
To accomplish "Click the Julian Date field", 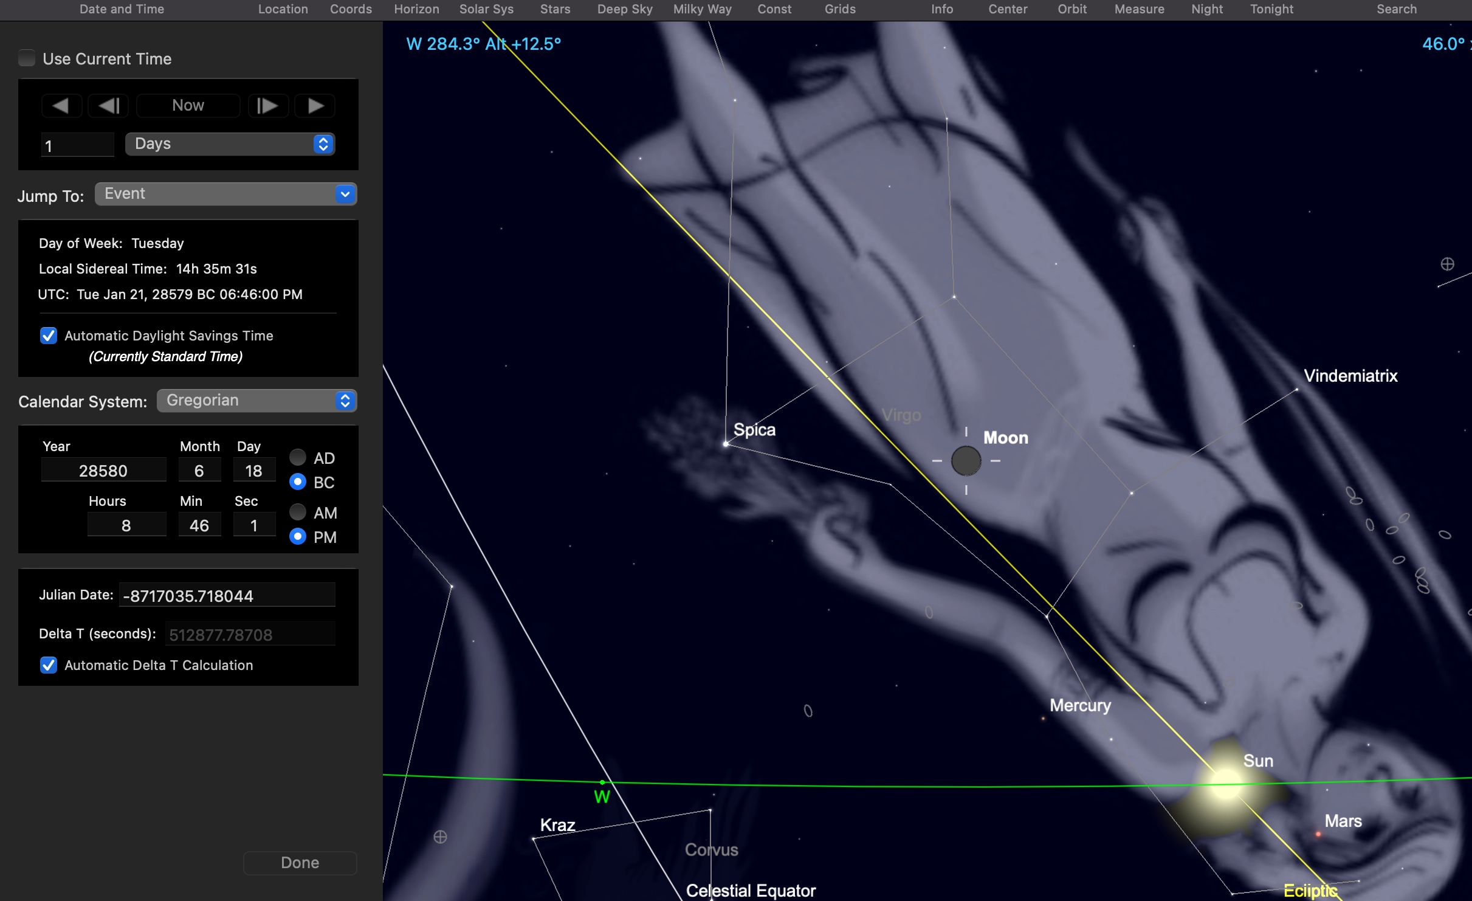I will pos(227,595).
